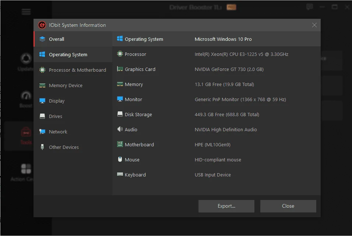Click the Boost gauge icon in Driver Booster sidebar

coord(26,95)
